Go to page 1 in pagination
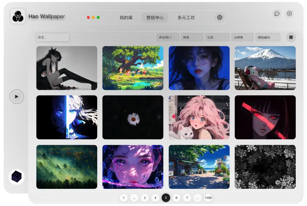Image resolution: width=307 pixels, height=206 pixels. (124, 198)
